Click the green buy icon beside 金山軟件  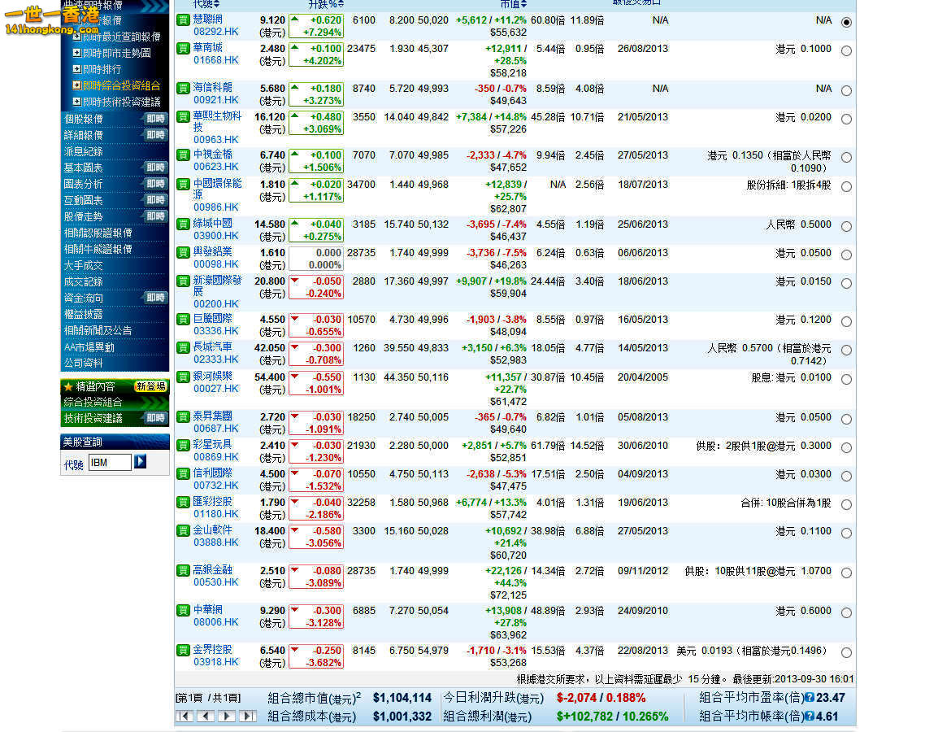[x=183, y=531]
